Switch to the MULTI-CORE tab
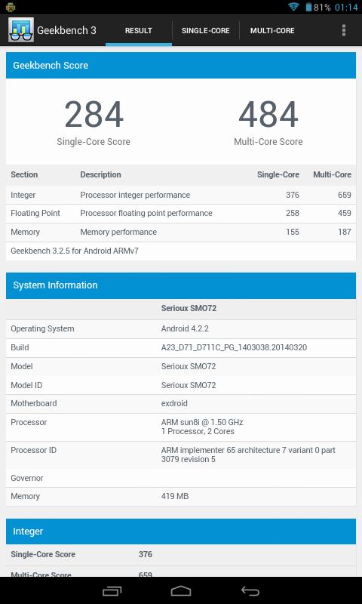 (x=272, y=31)
